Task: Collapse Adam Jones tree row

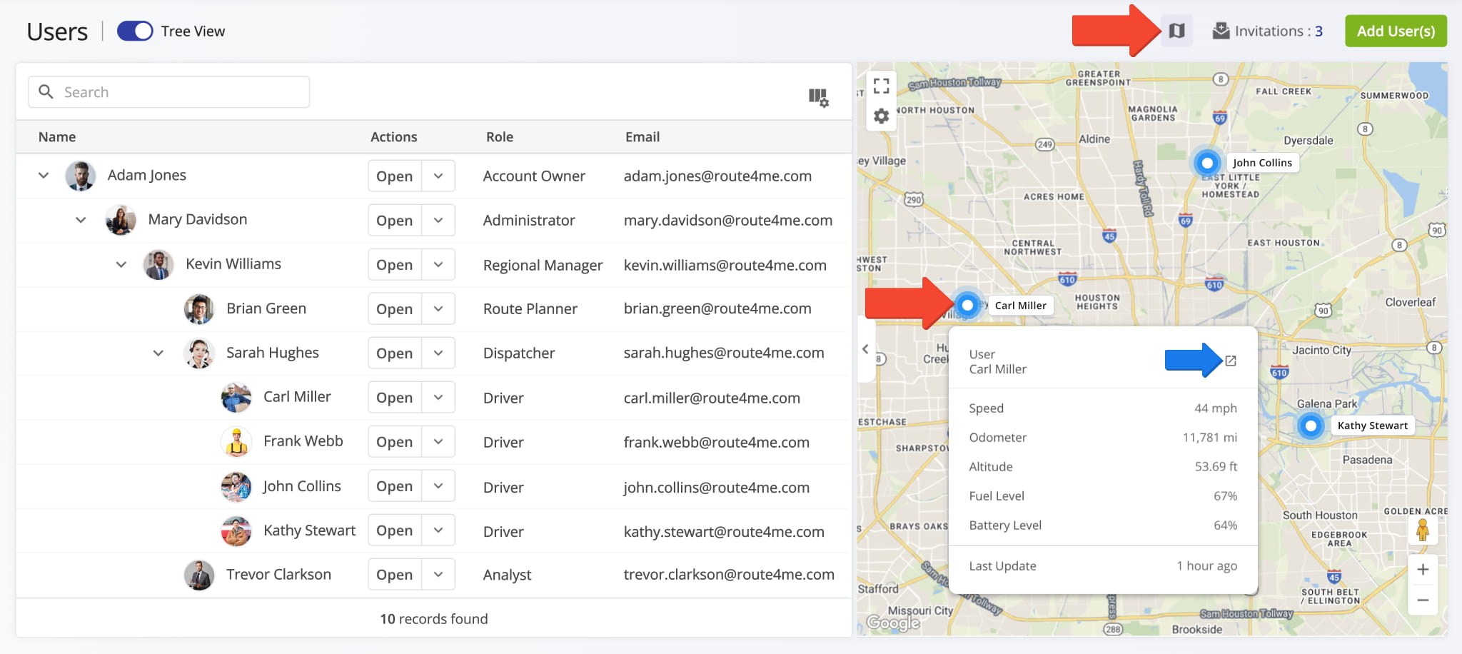Action: point(44,175)
